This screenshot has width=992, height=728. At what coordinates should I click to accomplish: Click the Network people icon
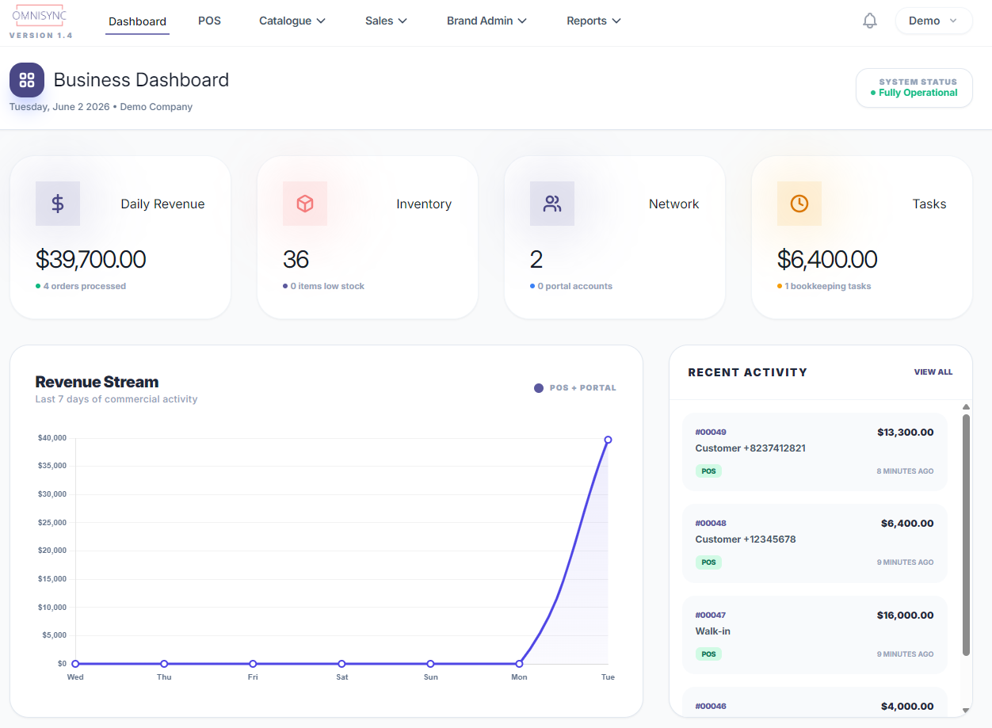tap(552, 204)
